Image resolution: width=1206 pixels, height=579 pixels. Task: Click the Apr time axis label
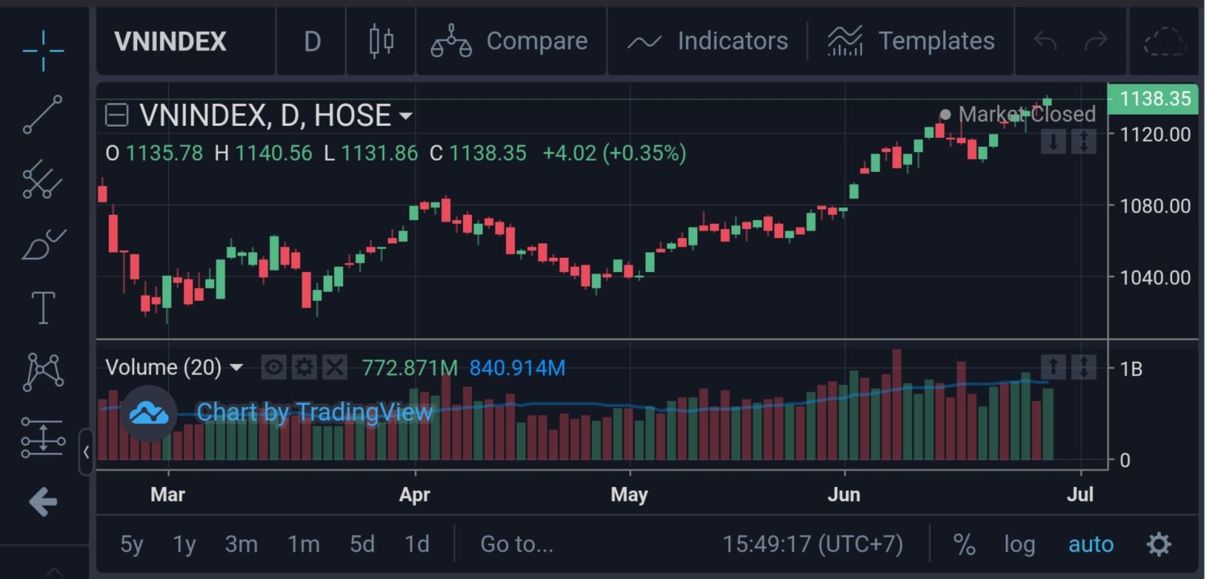click(x=415, y=495)
